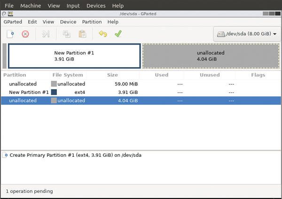Open the VirtualBox Machine menu

coord(31,6)
